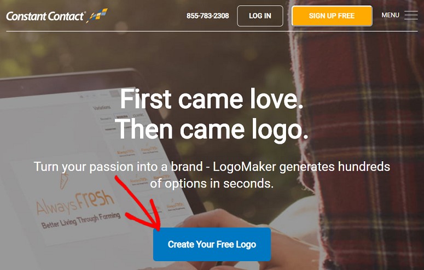Open the hamburger menu icon
Viewport: 424px width, 270px height.
coord(411,15)
